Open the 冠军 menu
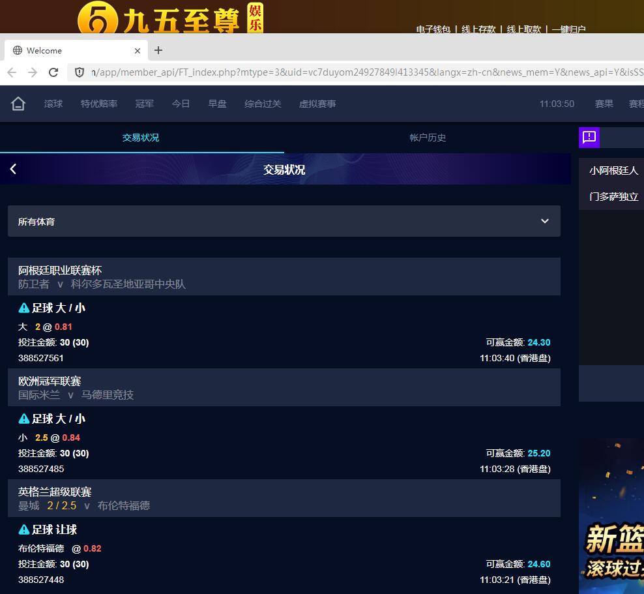Image resolution: width=644 pixels, height=594 pixels. [145, 104]
